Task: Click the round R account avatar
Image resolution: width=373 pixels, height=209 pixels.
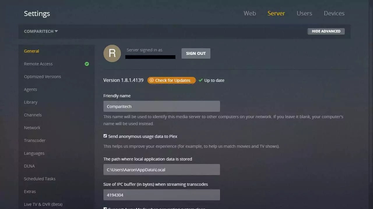Action: coord(112,53)
